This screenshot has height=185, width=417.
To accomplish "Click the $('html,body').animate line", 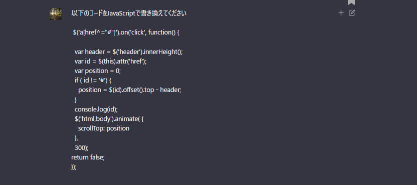I will click(109, 119).
